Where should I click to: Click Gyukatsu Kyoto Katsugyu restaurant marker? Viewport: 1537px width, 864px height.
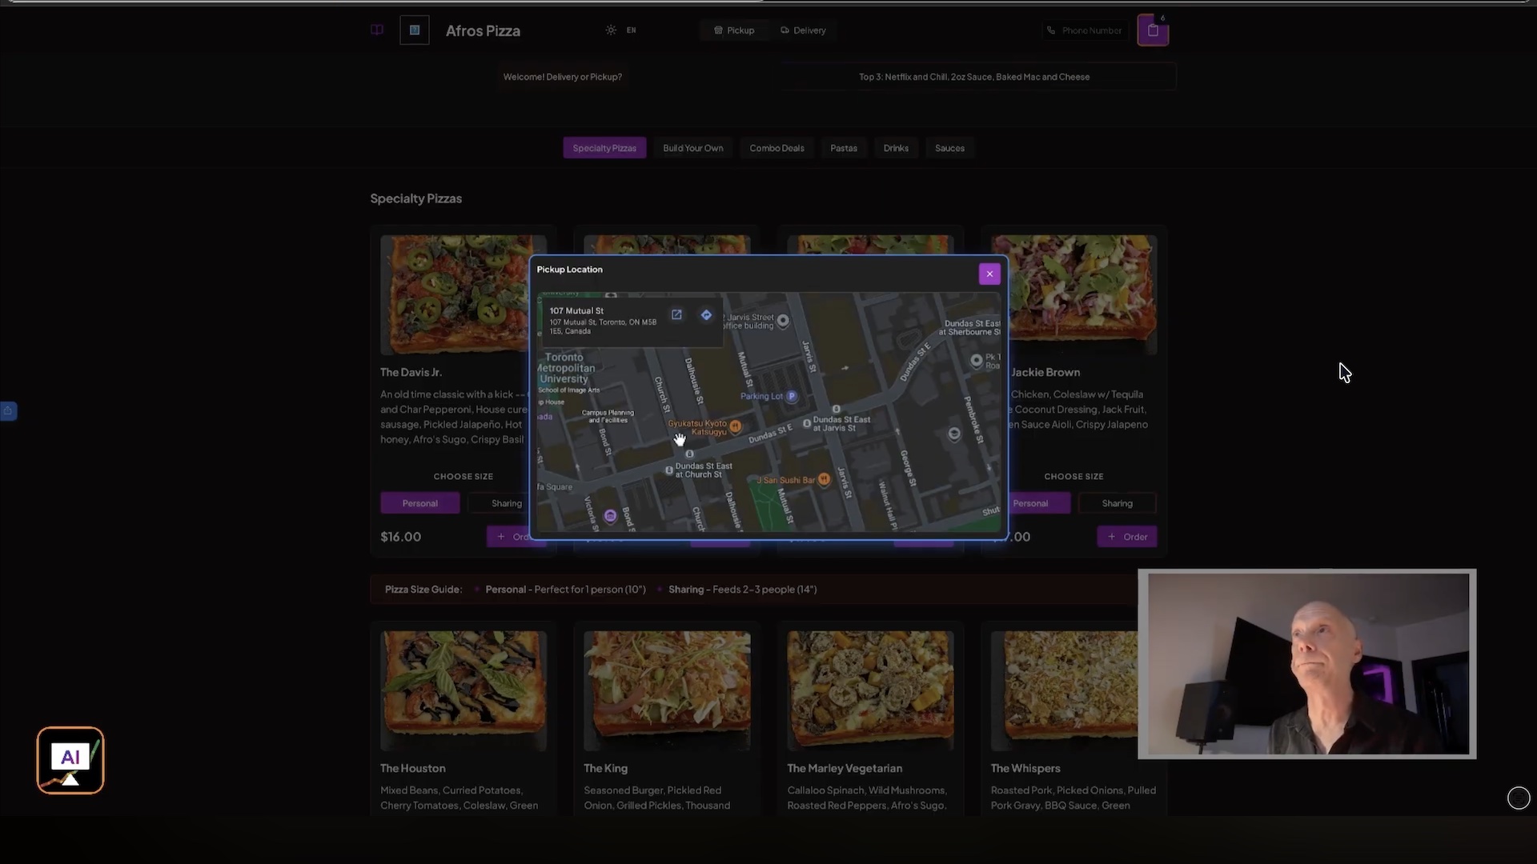point(736,426)
